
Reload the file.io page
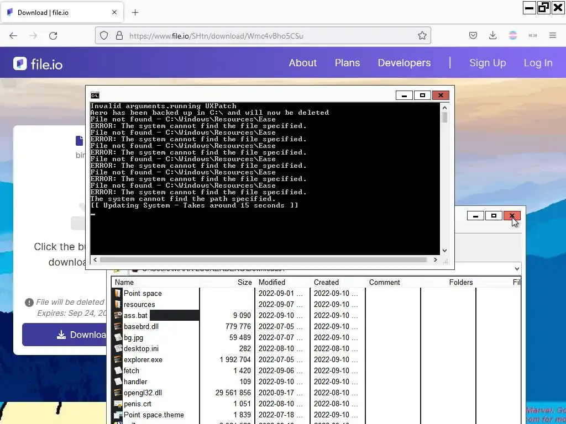pos(53,36)
